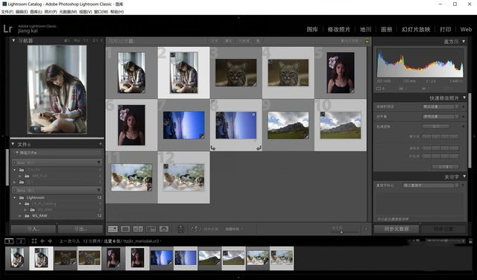Collapse the Histogram panel
Screen dimensions: 477x280
tap(464, 42)
